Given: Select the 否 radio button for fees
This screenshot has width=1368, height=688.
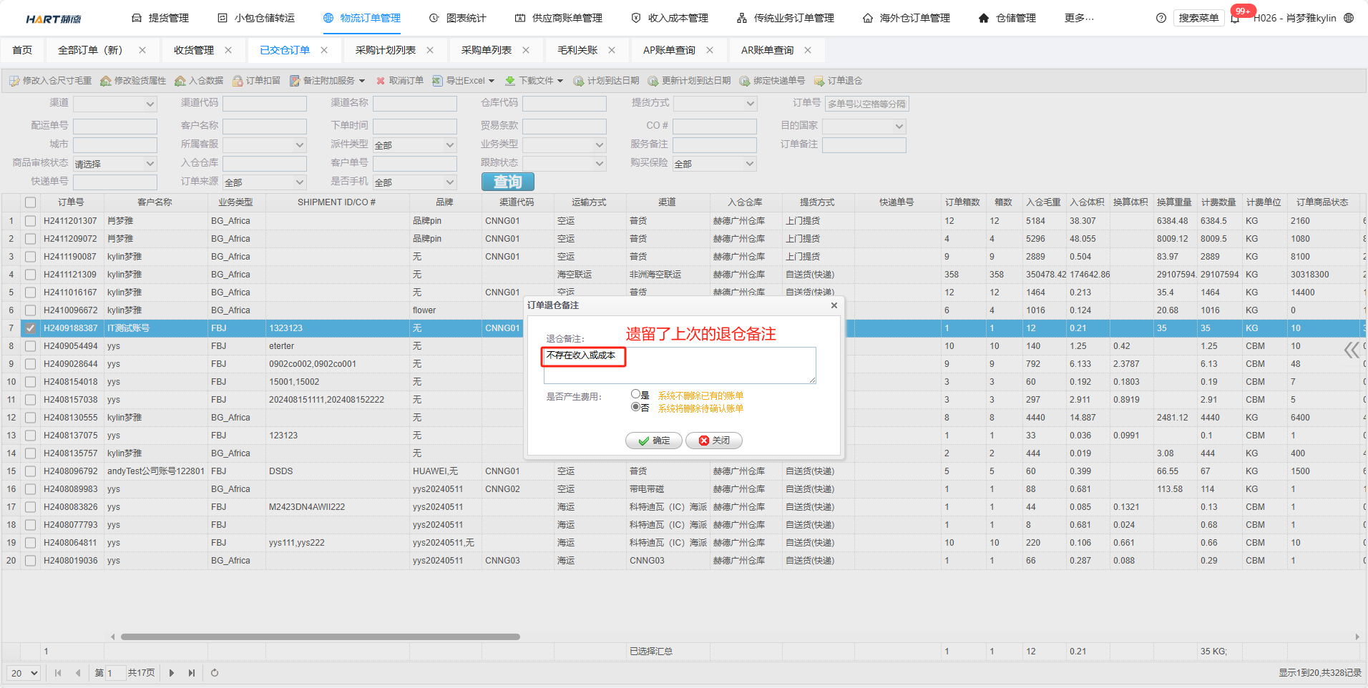Looking at the screenshot, I should tap(635, 407).
